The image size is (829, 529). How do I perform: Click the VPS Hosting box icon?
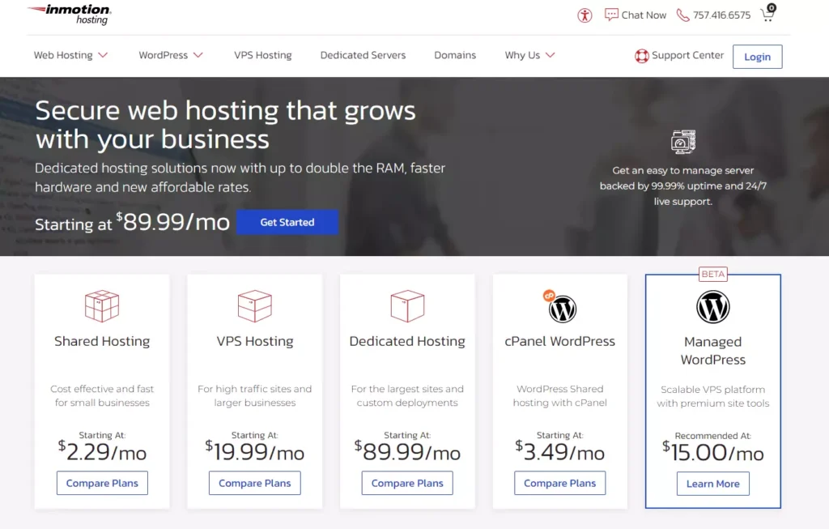click(255, 305)
